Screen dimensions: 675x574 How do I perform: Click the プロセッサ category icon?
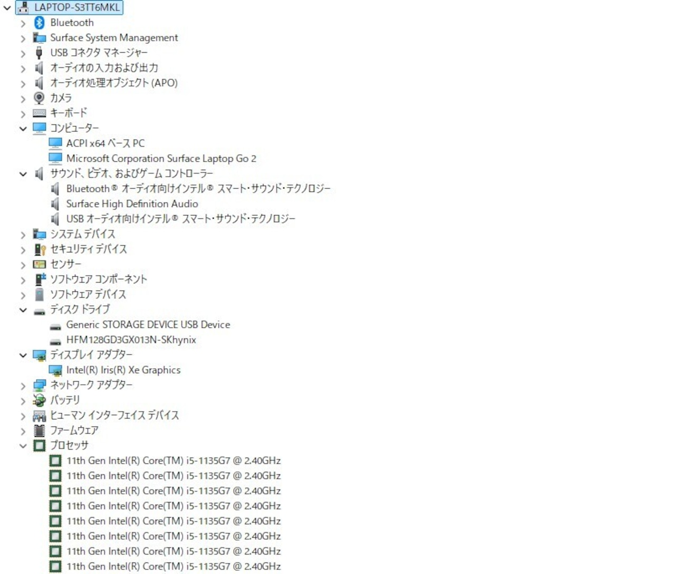[x=39, y=446]
